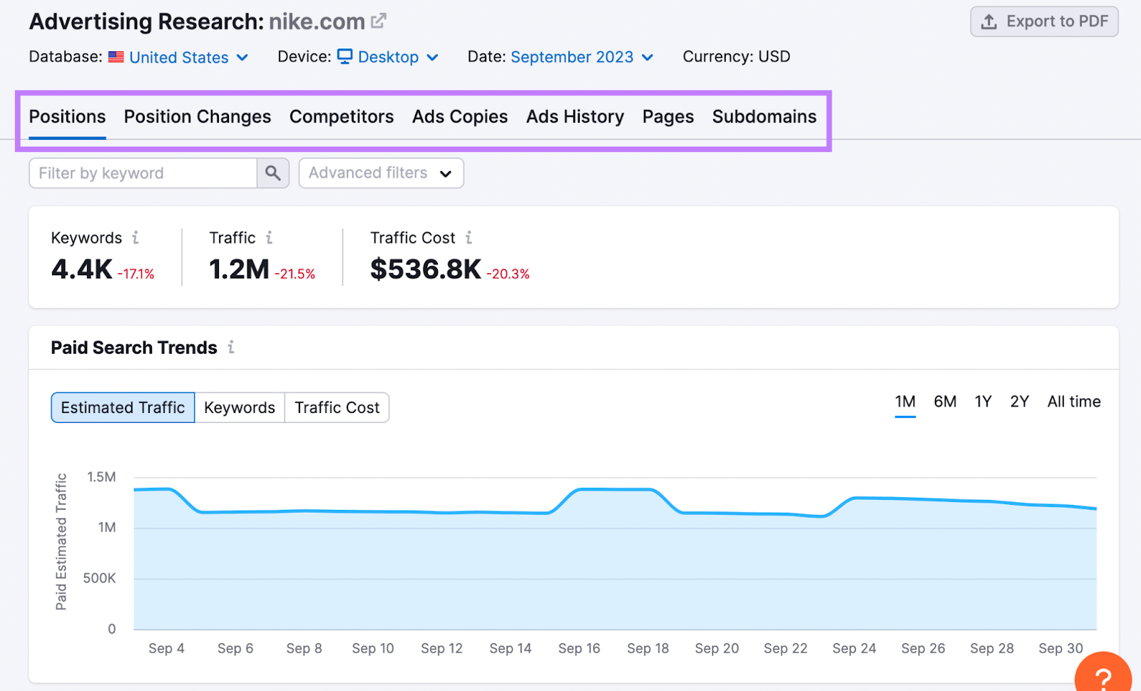Click the search magnifier icon
The height and width of the screenshot is (691, 1141).
[x=272, y=173]
